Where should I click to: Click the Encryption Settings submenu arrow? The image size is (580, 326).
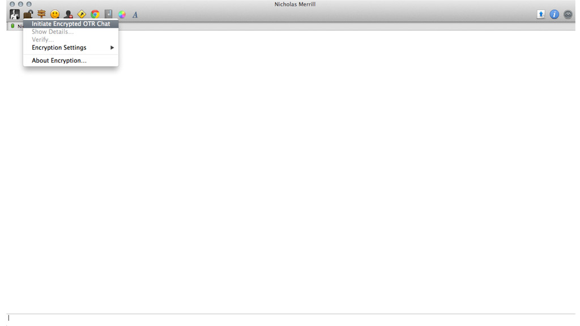(x=112, y=48)
